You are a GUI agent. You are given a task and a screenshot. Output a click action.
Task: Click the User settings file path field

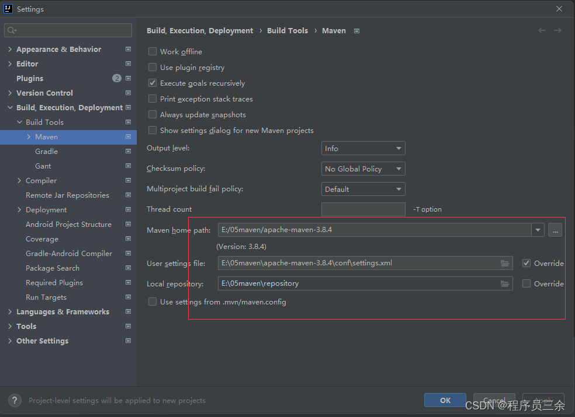point(365,263)
